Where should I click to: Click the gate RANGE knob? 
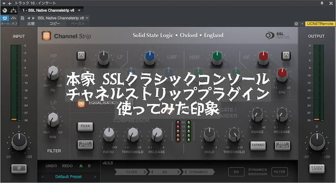257,115
